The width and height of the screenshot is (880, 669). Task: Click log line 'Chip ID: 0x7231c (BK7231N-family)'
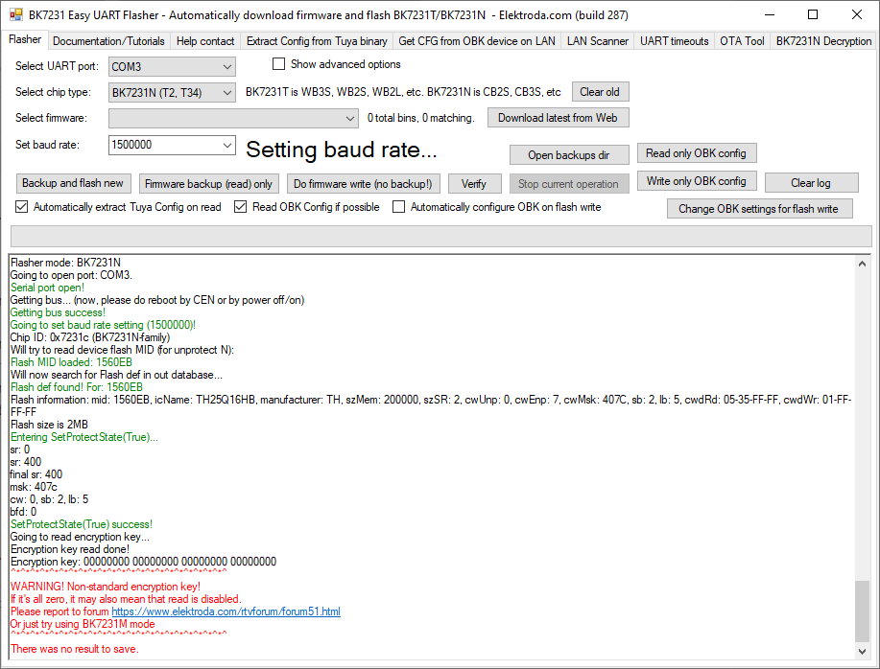(x=90, y=337)
